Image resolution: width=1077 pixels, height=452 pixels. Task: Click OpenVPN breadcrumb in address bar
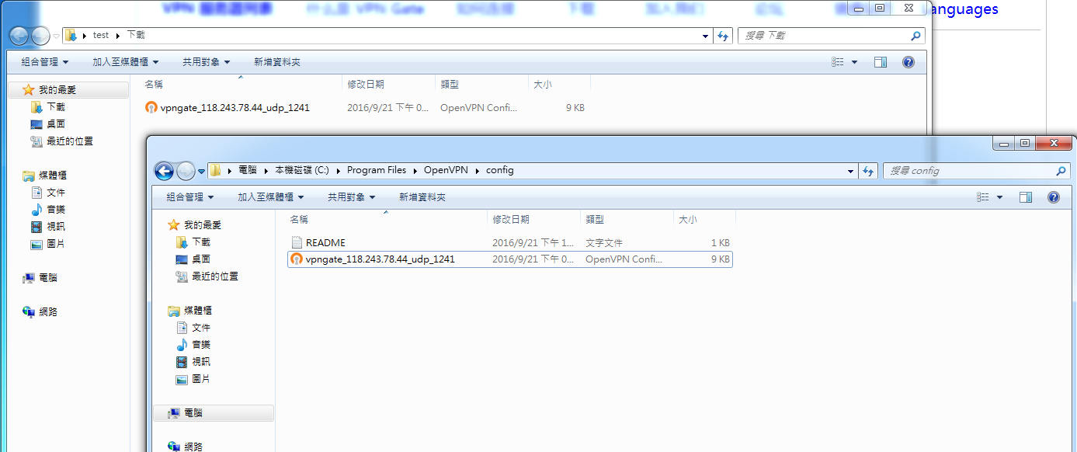click(446, 171)
